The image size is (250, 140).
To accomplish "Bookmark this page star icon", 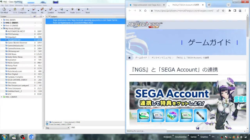I will (x=223, y=11).
